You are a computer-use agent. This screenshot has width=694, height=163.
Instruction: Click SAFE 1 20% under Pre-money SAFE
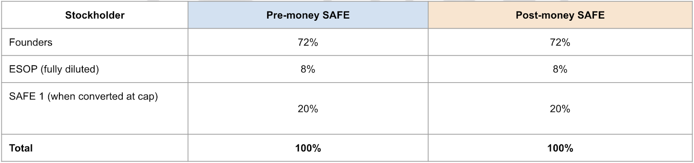308,109
